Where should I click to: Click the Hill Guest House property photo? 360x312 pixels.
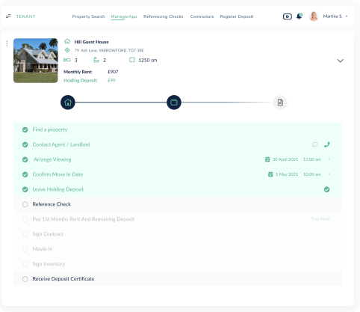(36, 61)
